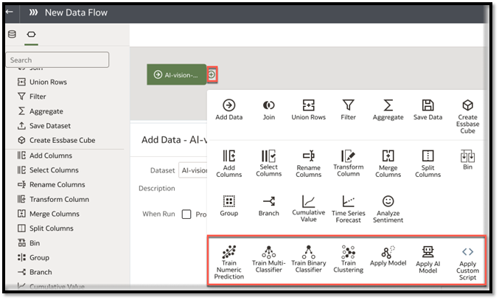This screenshot has width=499, height=300.
Task: Choose Filter in the popup
Action: [x=348, y=110]
